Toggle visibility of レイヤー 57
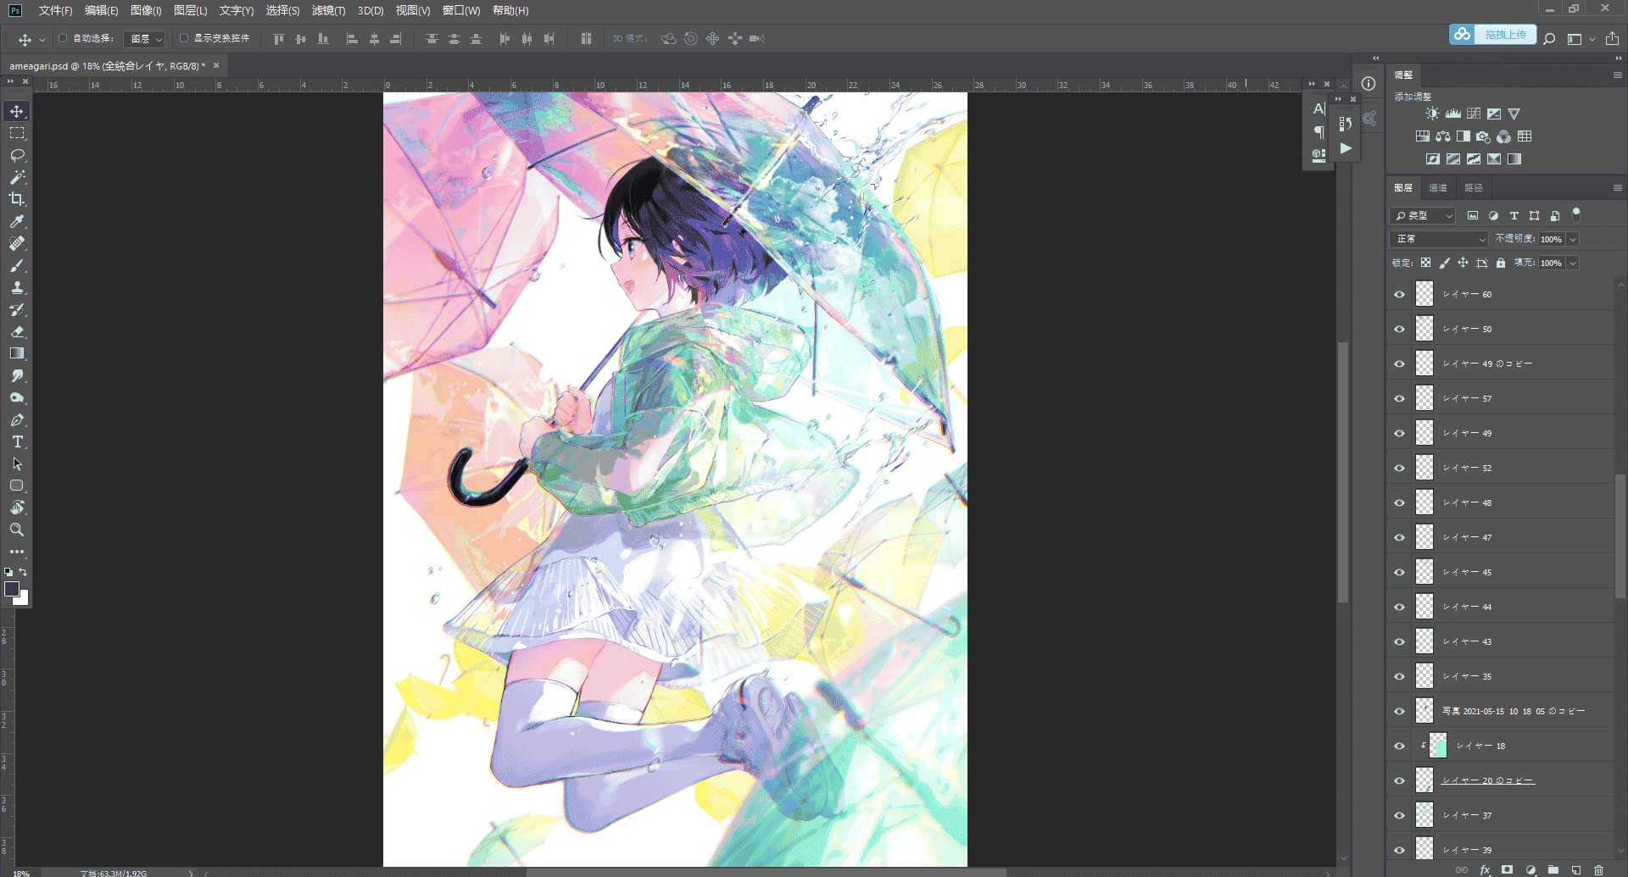The image size is (1628, 877). [x=1399, y=398]
